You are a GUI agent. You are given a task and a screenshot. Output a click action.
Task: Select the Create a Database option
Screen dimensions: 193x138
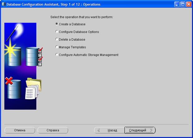tap(56, 24)
